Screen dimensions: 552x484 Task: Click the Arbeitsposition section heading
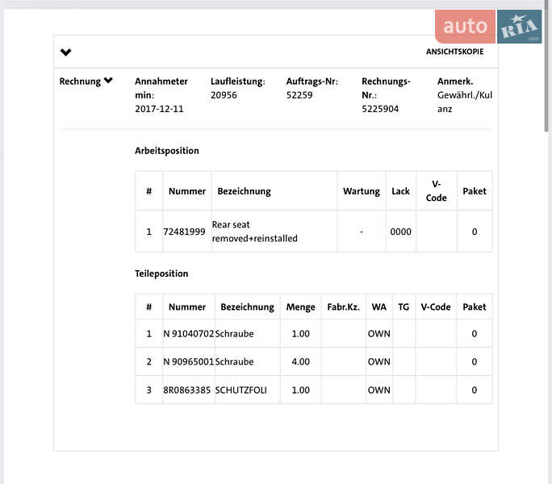coord(166,151)
